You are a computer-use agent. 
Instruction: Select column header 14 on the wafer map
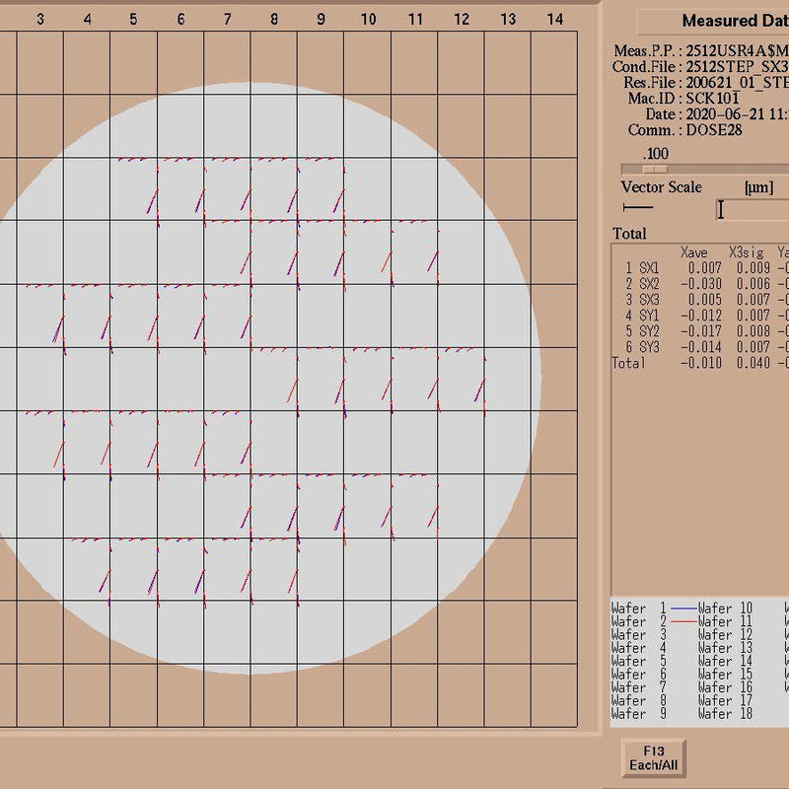555,19
